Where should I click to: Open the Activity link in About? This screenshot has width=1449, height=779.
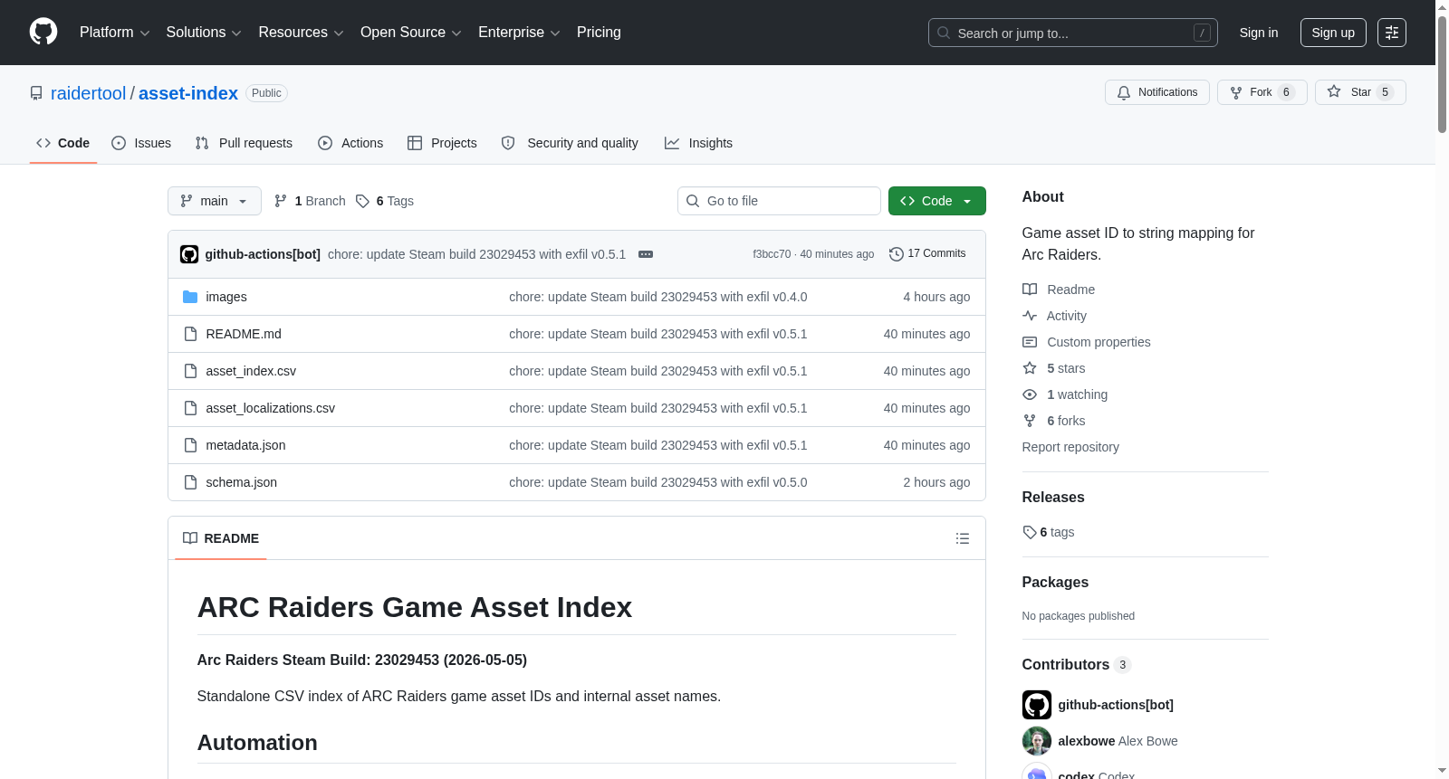click(1055, 316)
